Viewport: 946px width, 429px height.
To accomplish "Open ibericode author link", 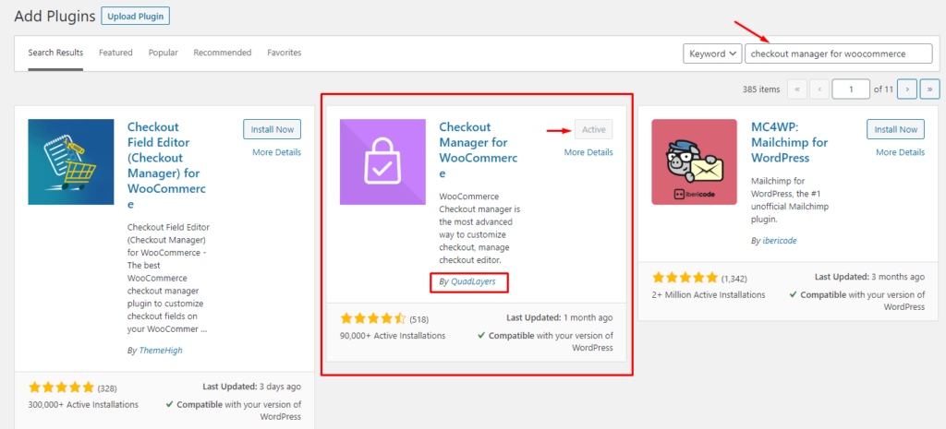I will (x=780, y=241).
